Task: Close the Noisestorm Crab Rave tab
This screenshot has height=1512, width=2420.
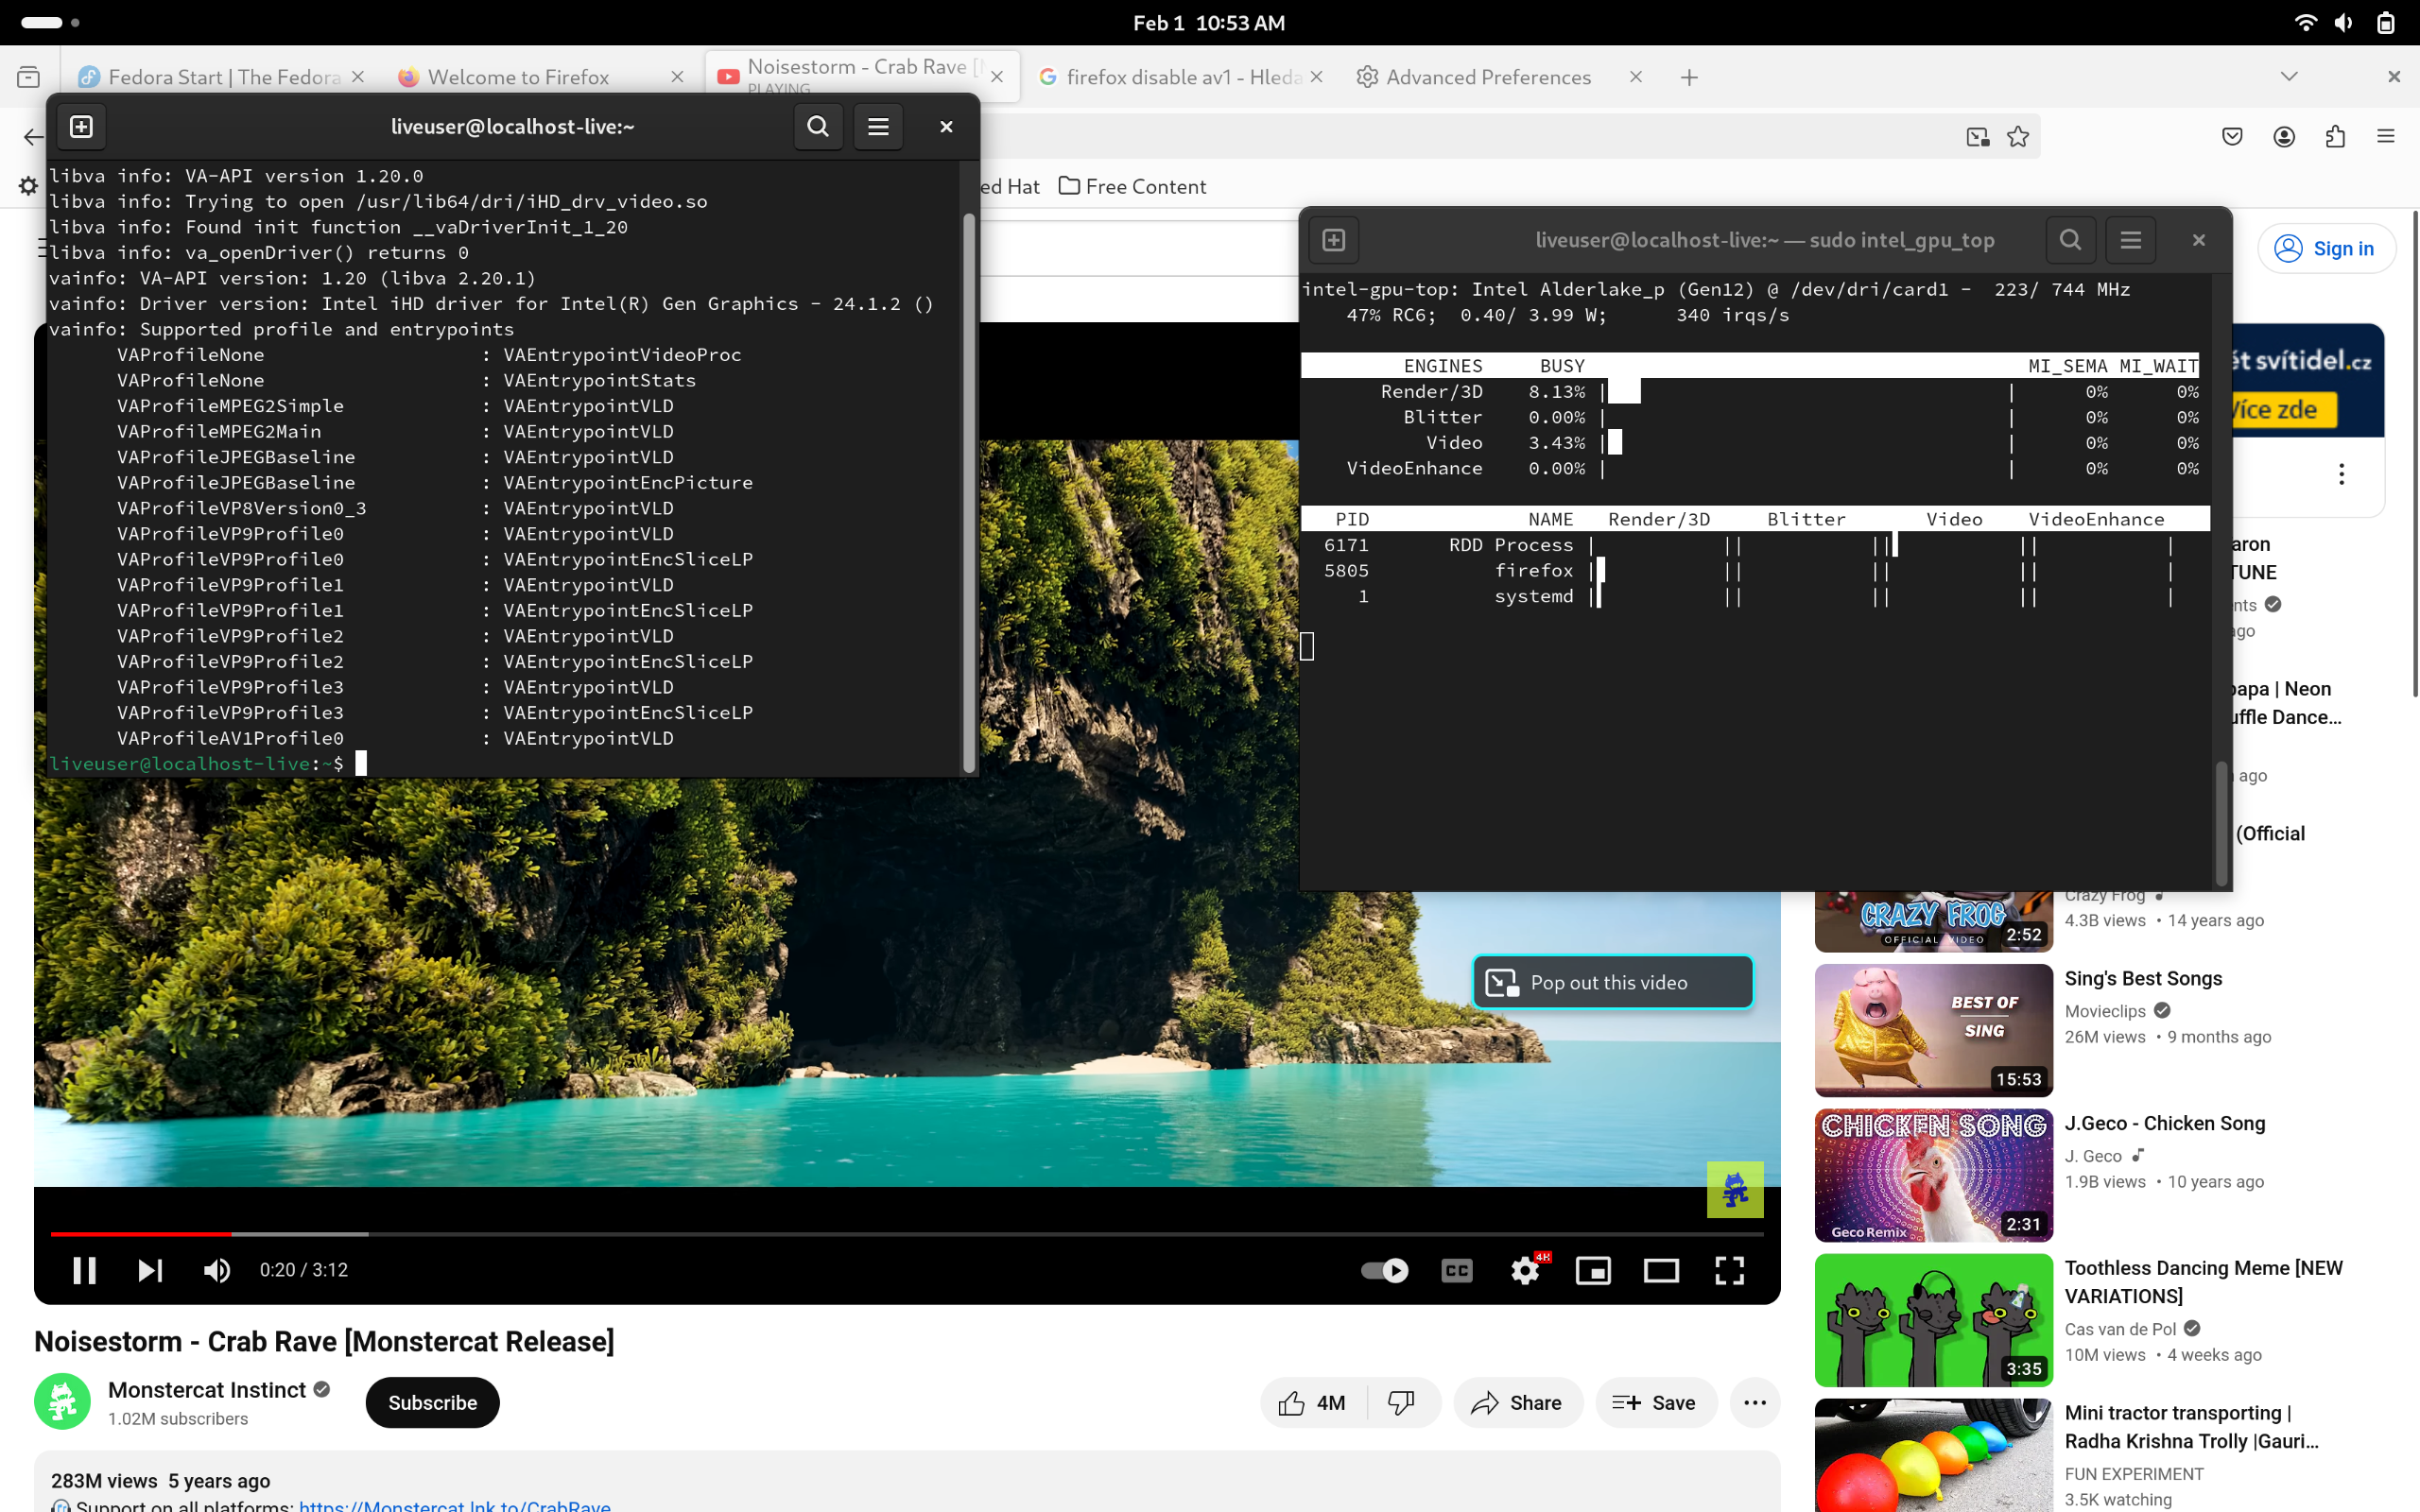Action: tap(997, 77)
